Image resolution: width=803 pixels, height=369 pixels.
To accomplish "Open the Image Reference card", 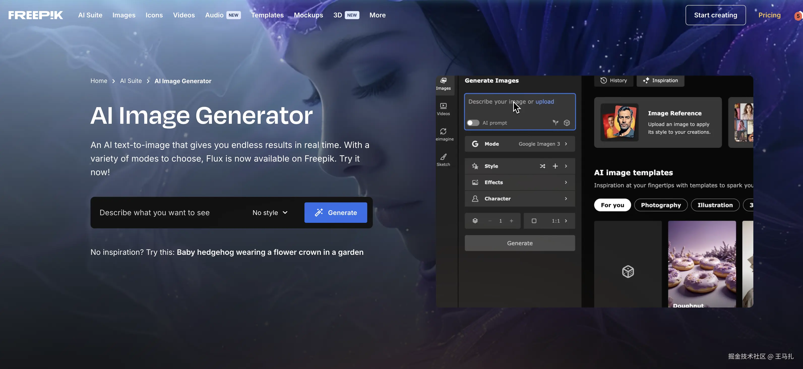I will click(658, 122).
